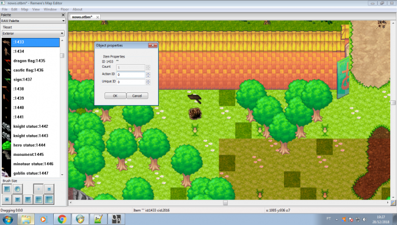Choose the smallest dot brush size
Image resolution: width=397 pixels, height=225 pixels.
click(38, 189)
